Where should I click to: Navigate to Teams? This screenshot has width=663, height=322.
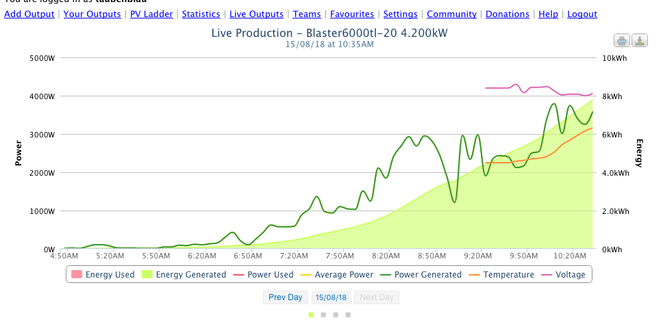click(x=307, y=14)
